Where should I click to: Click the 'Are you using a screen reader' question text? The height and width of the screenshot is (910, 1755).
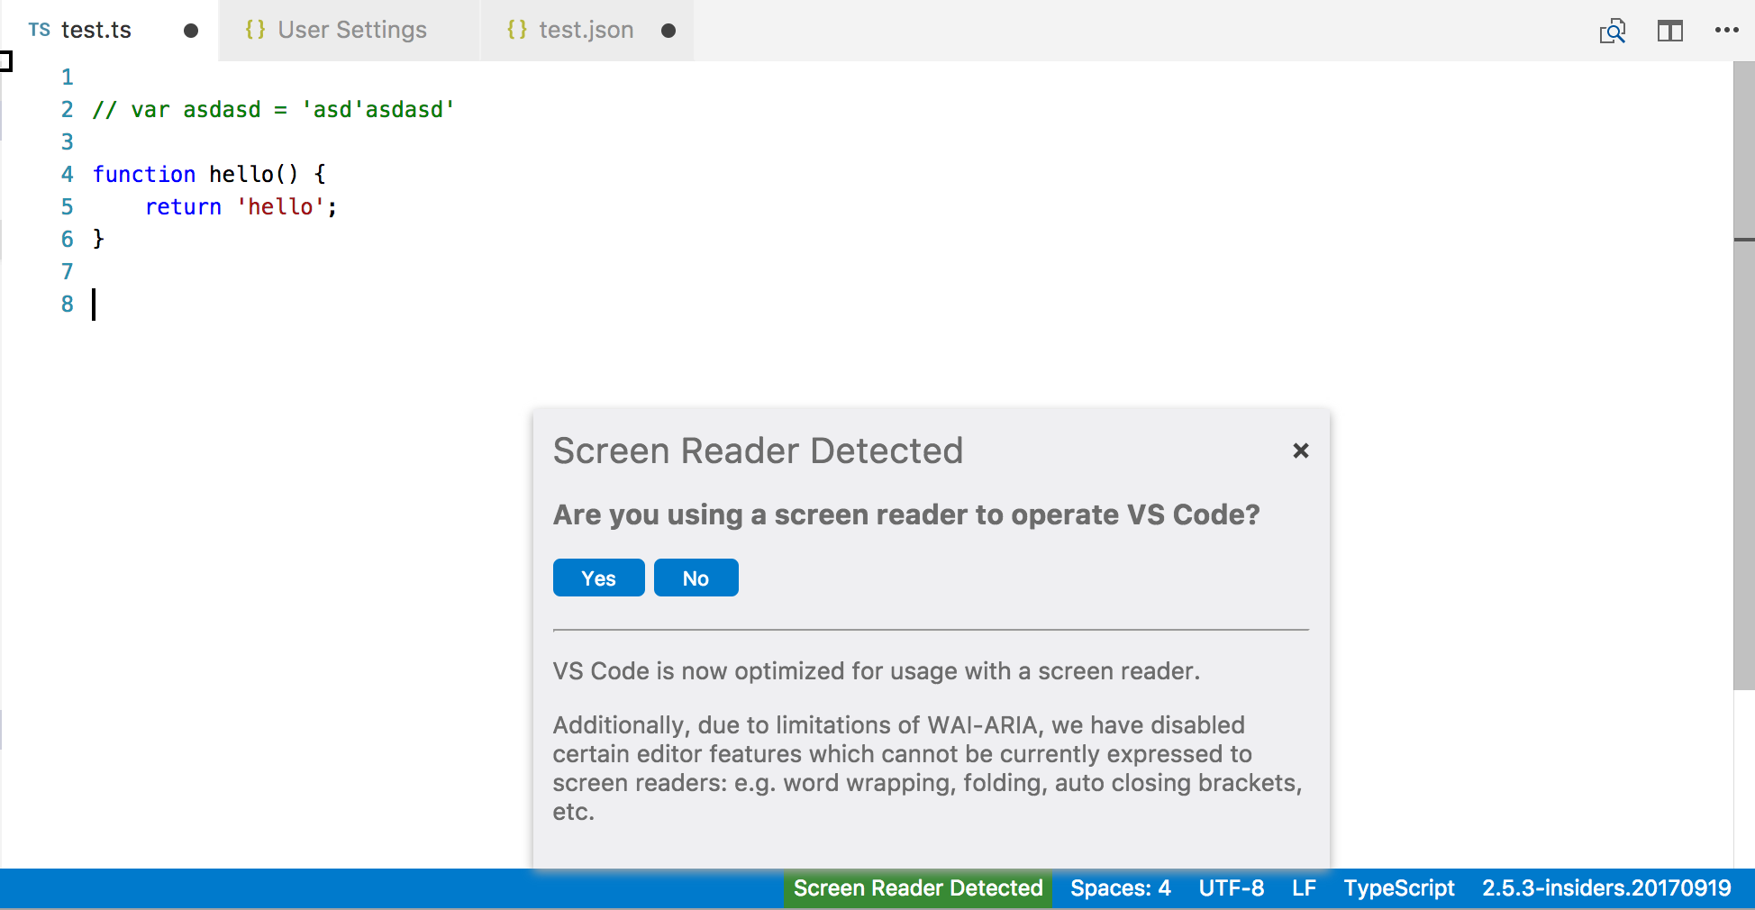(906, 514)
